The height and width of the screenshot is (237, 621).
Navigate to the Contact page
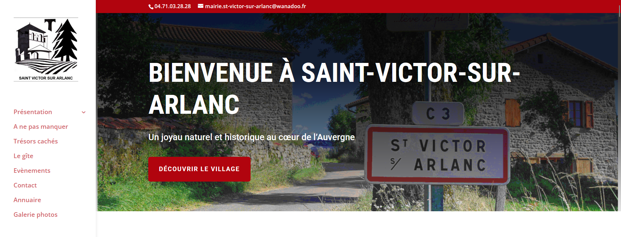tap(25, 185)
